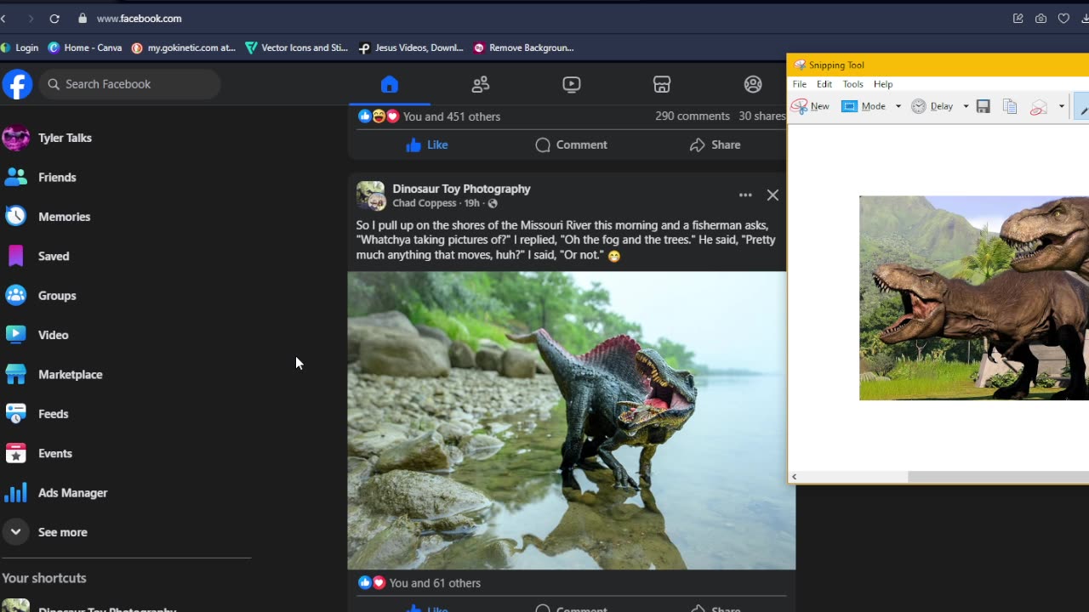Open the Vector Icons and Sti... bookmark

(x=297, y=48)
